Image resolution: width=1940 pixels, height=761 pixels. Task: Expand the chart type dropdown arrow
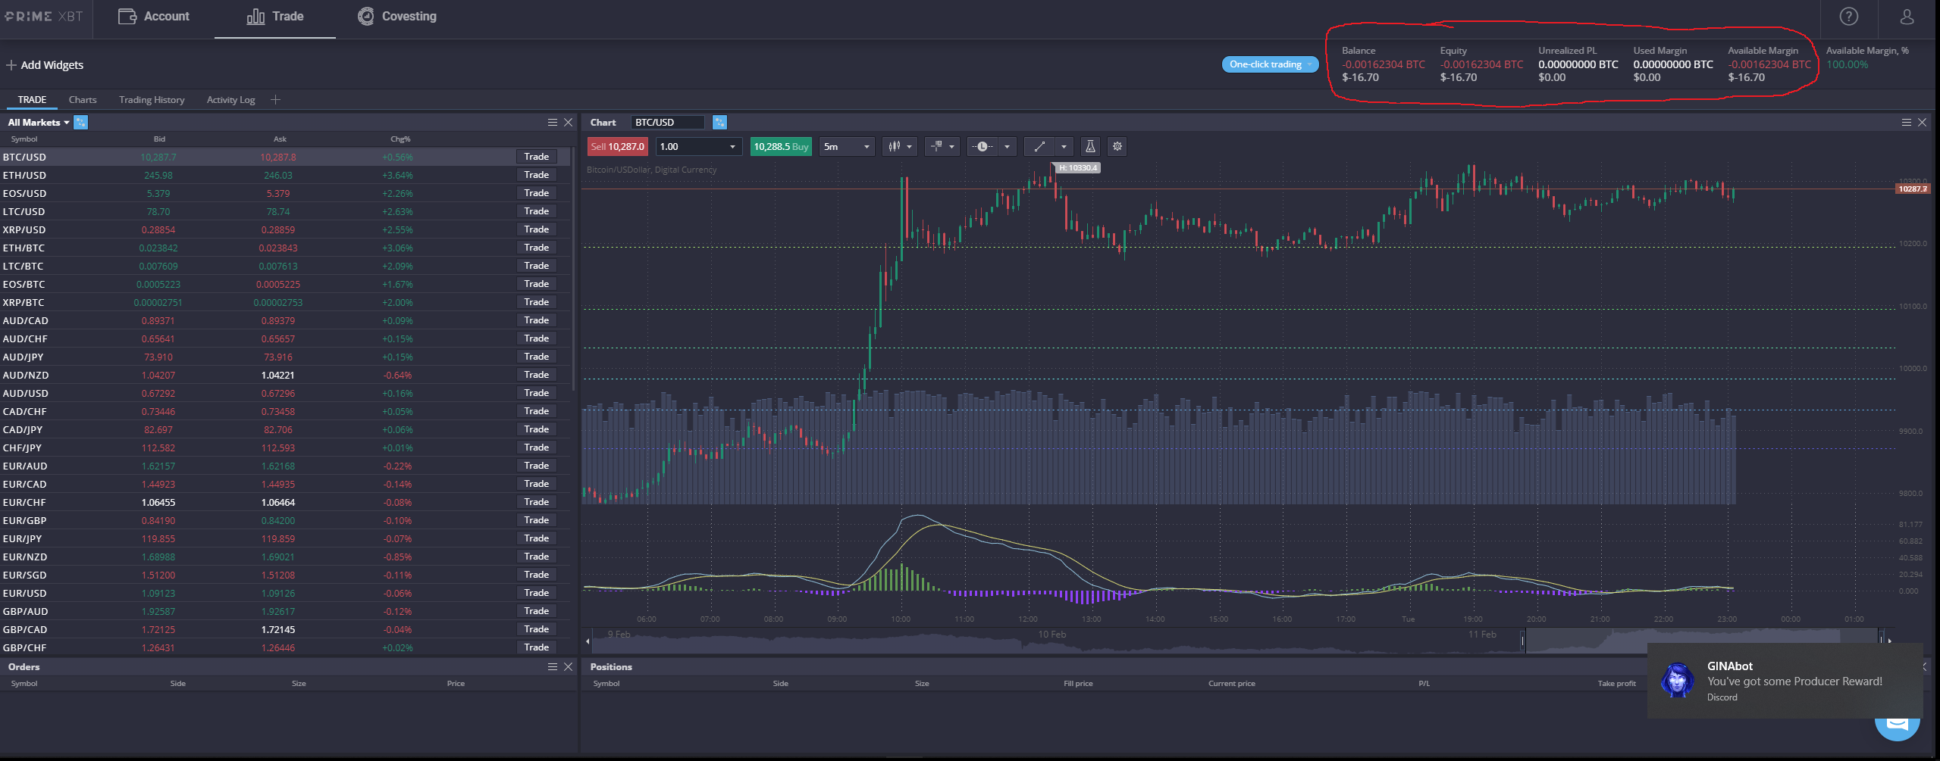(909, 147)
